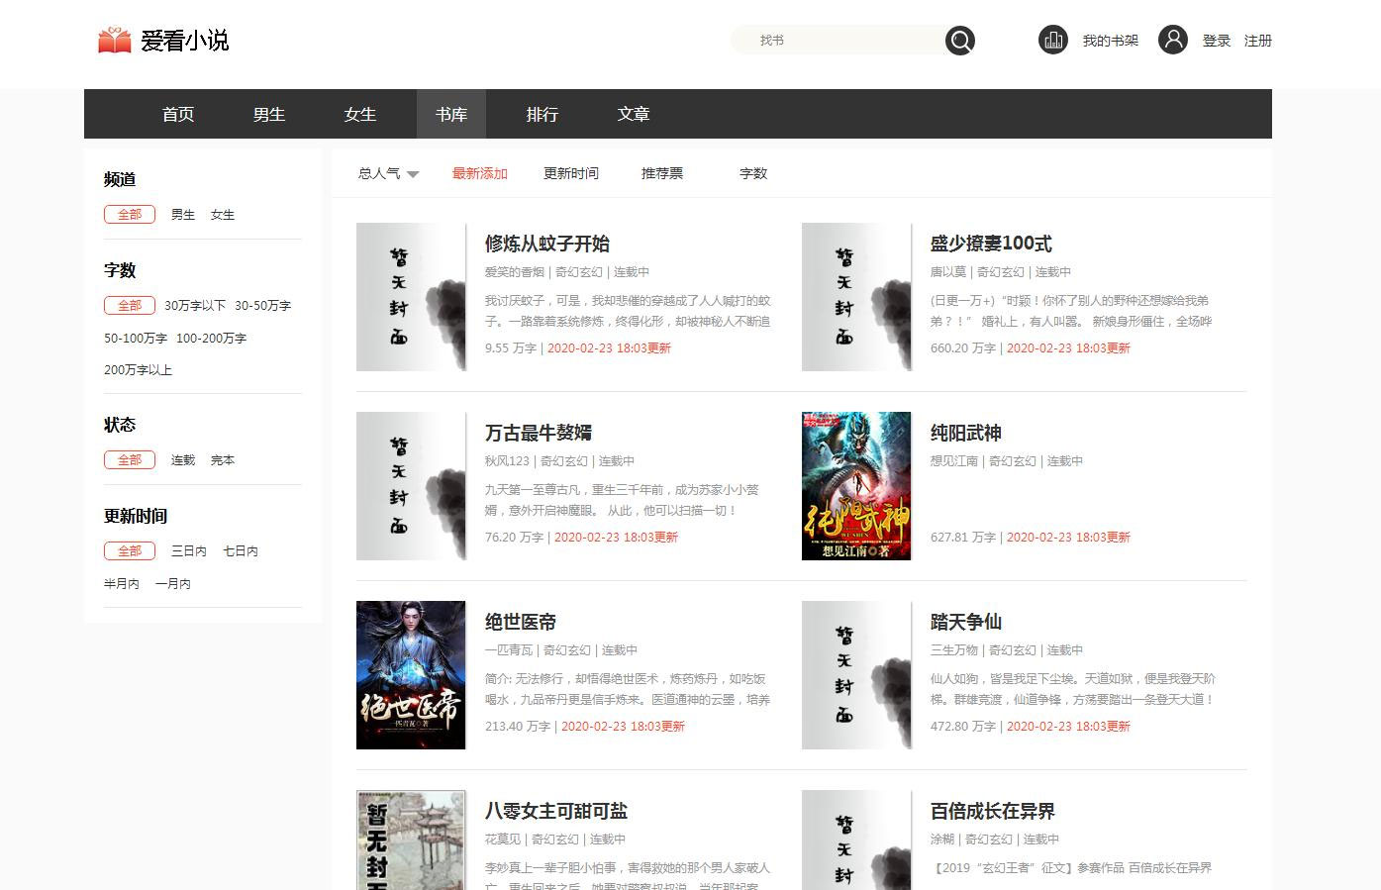Filter status by 完本
This screenshot has width=1381, height=890.
pyautogui.click(x=223, y=460)
